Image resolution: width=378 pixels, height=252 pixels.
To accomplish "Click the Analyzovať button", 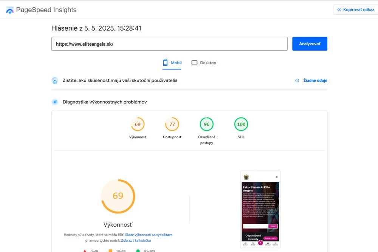I will click(x=310, y=44).
